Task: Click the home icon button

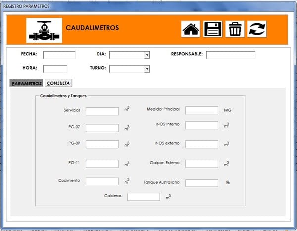Action: tap(191, 29)
